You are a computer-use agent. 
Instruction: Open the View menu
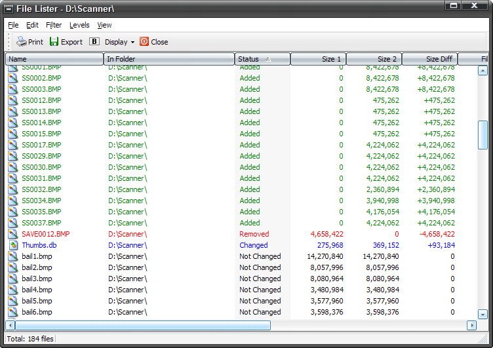coord(104,25)
